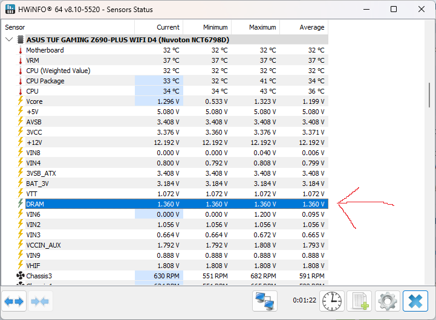Click the Sensor column header
Viewport: 436px width, 320px height.
click(68, 27)
